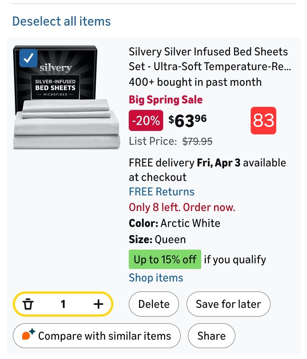Screen dimensions: 307x359
Task: Click Deselect all items link
Action: [x=61, y=21]
